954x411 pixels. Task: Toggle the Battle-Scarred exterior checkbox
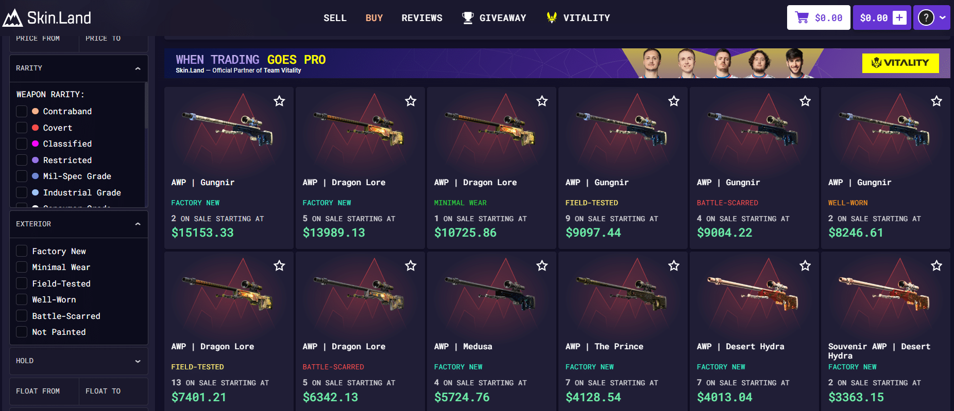click(22, 316)
